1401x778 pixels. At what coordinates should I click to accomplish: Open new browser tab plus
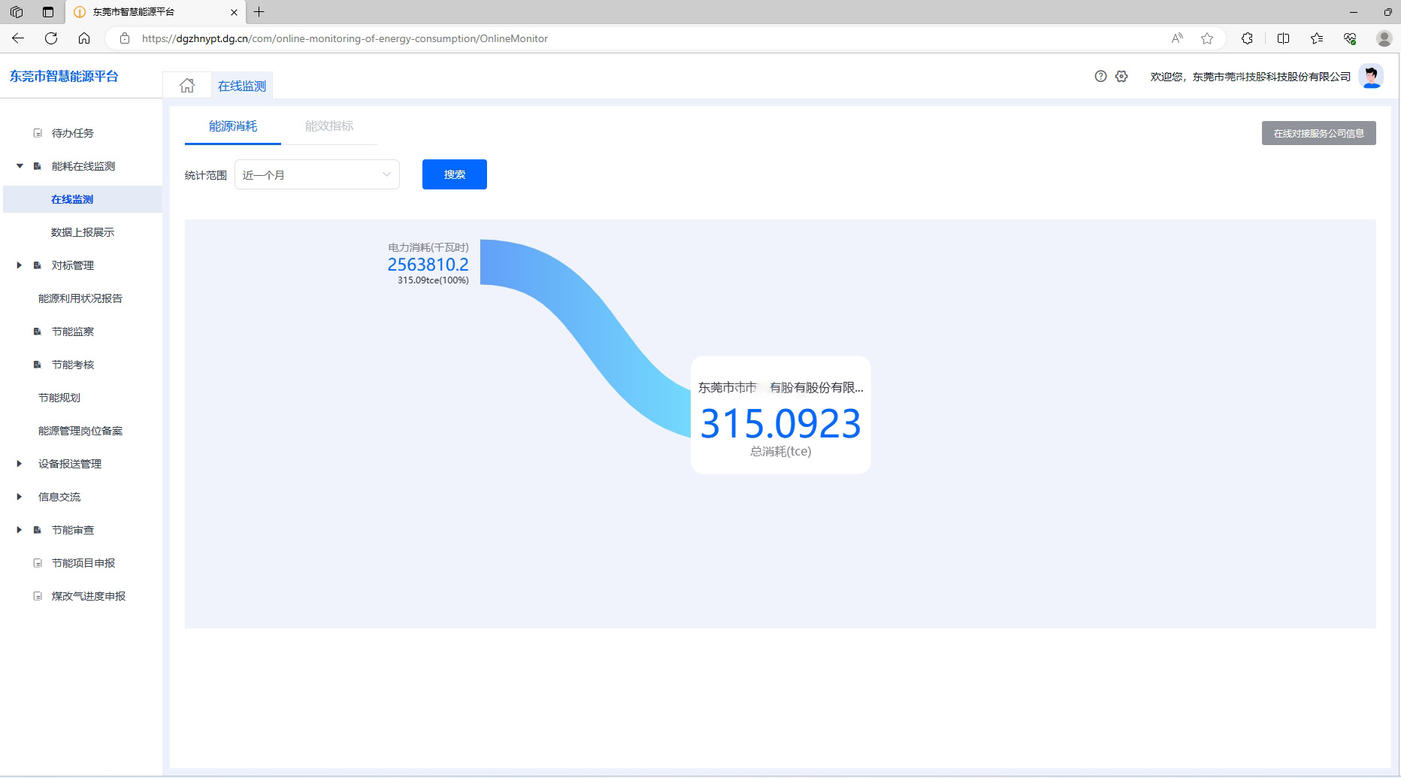[259, 12]
